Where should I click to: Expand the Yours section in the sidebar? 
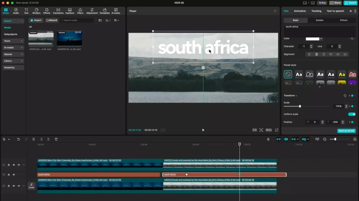coord(13,41)
